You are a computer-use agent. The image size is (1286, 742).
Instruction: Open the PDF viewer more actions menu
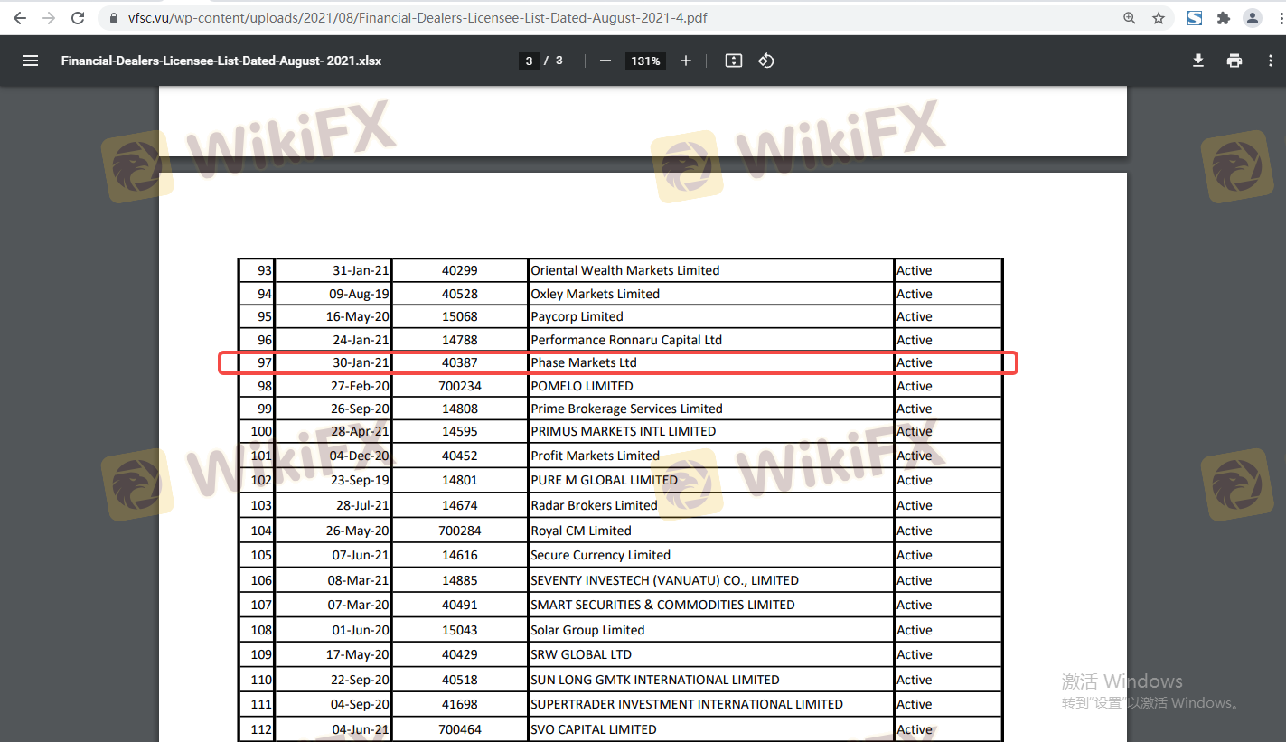pyautogui.click(x=1271, y=61)
